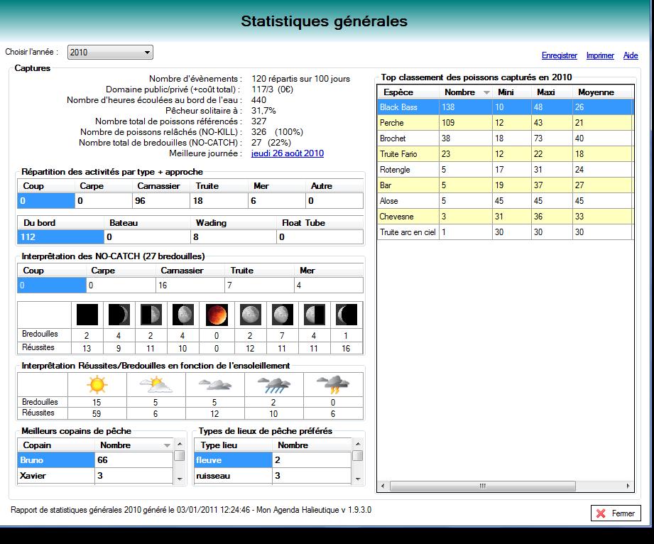
Task: Click Réussites value 59 under sunny
Action: coord(97,413)
